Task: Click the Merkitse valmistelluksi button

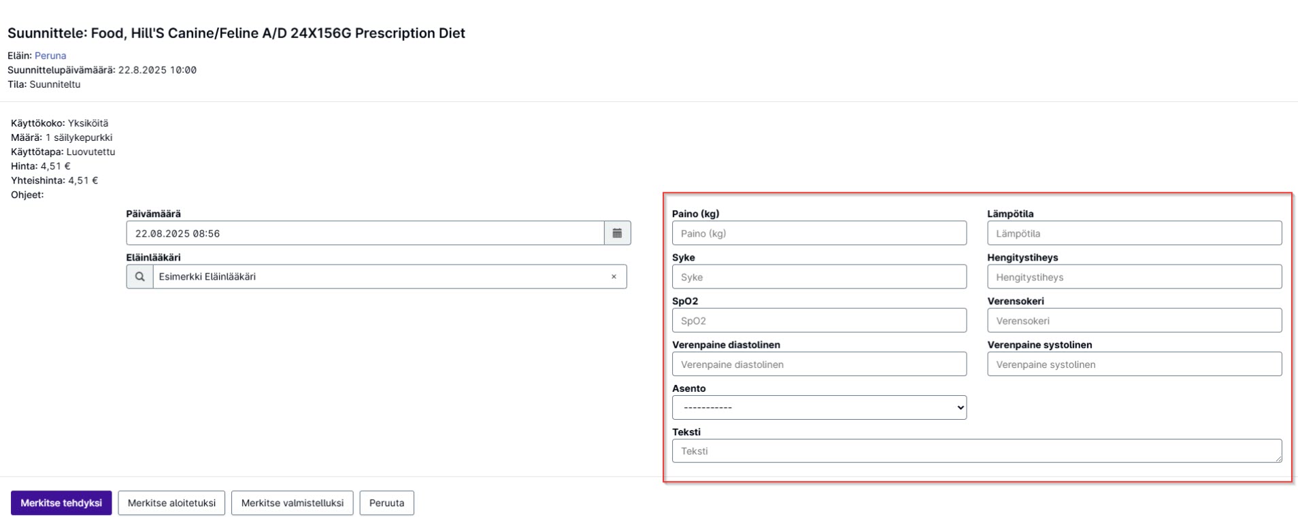Action: [x=293, y=503]
